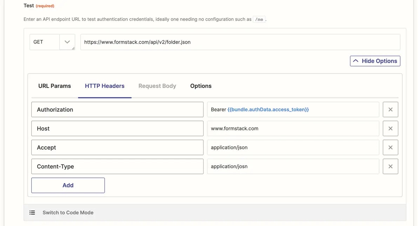Go to the Options tab
Screen dimensions: 418x226
click(201, 86)
